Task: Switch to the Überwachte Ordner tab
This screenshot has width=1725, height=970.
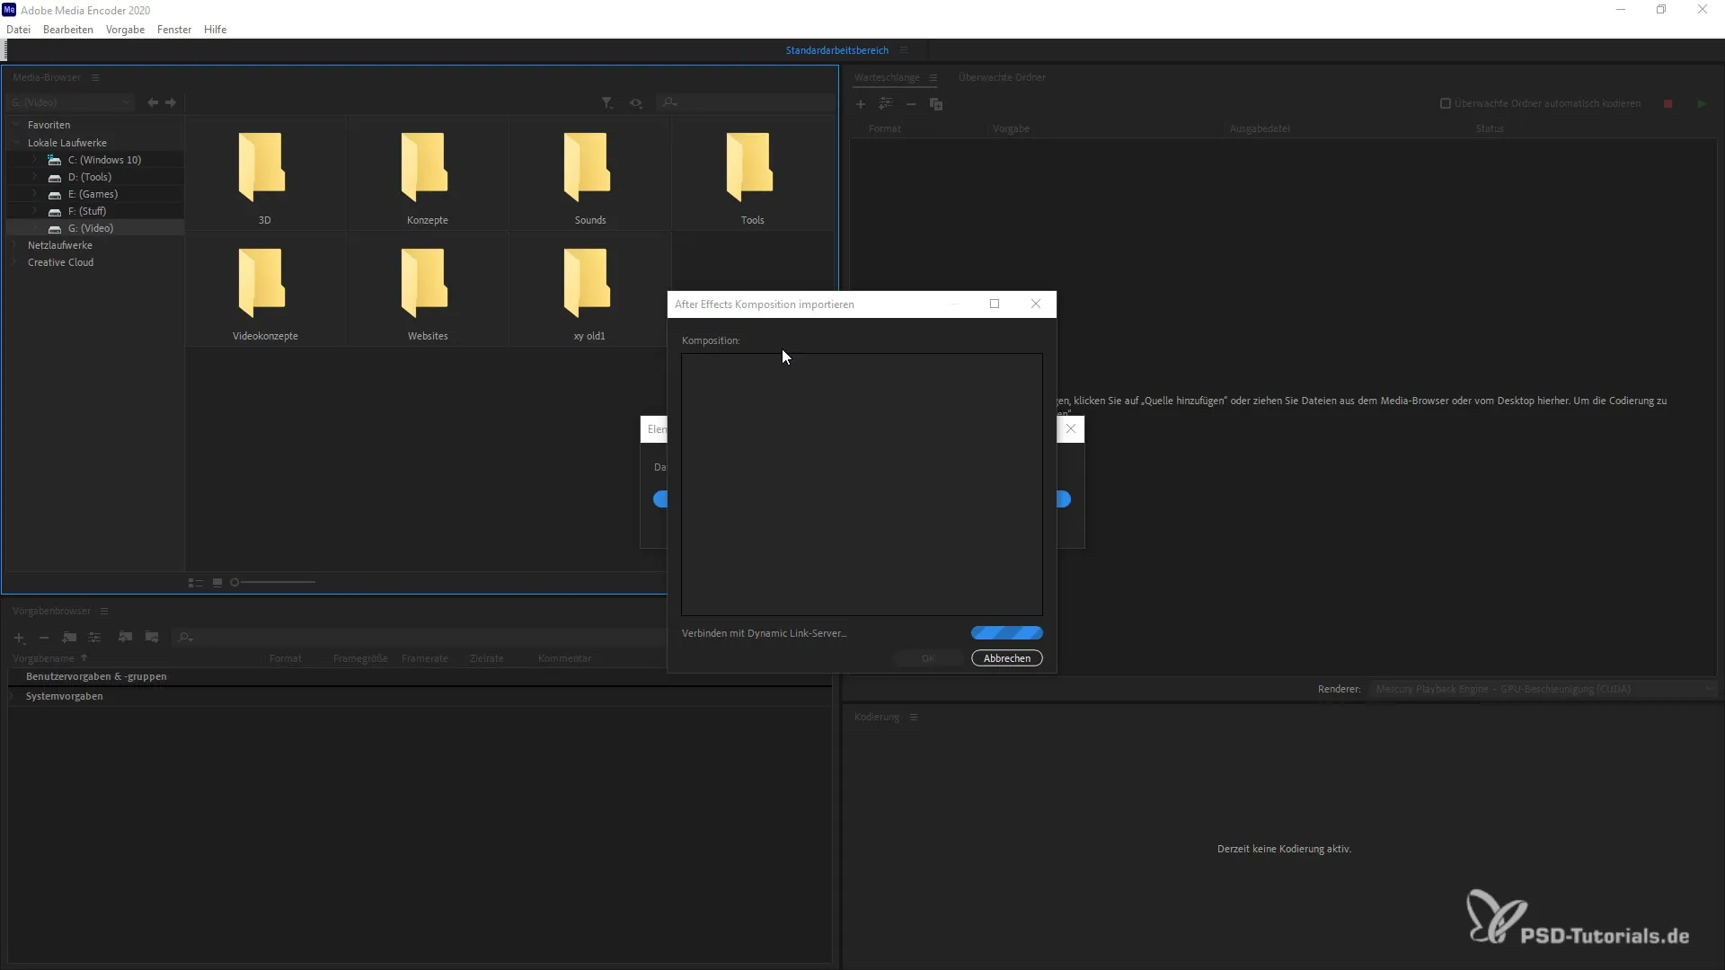Action: click(1002, 78)
